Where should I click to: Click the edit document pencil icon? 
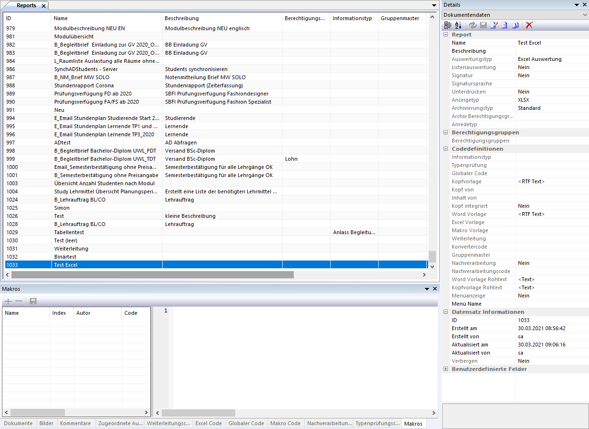[x=493, y=25]
